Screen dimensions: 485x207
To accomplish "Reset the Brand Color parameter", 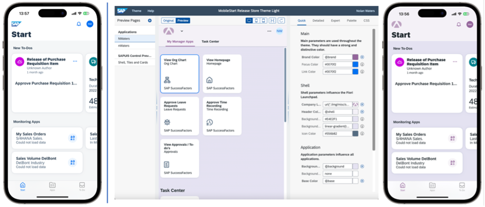I will point(362,57).
